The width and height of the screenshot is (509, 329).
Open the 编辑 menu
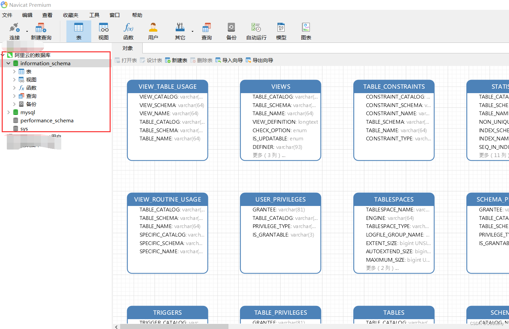coord(27,15)
